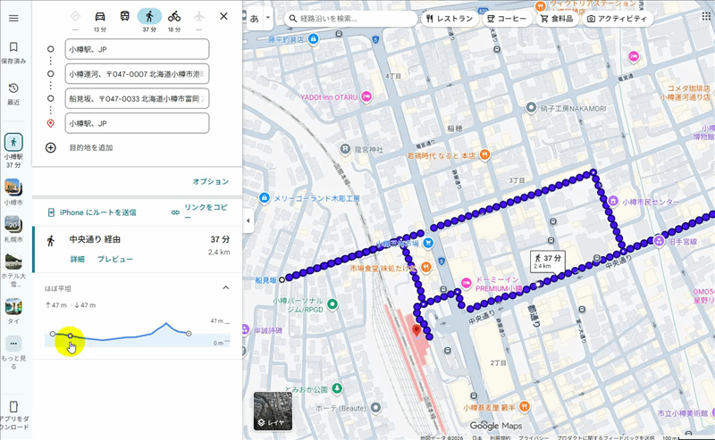Open route オプション
The width and height of the screenshot is (715, 440).
pos(210,181)
